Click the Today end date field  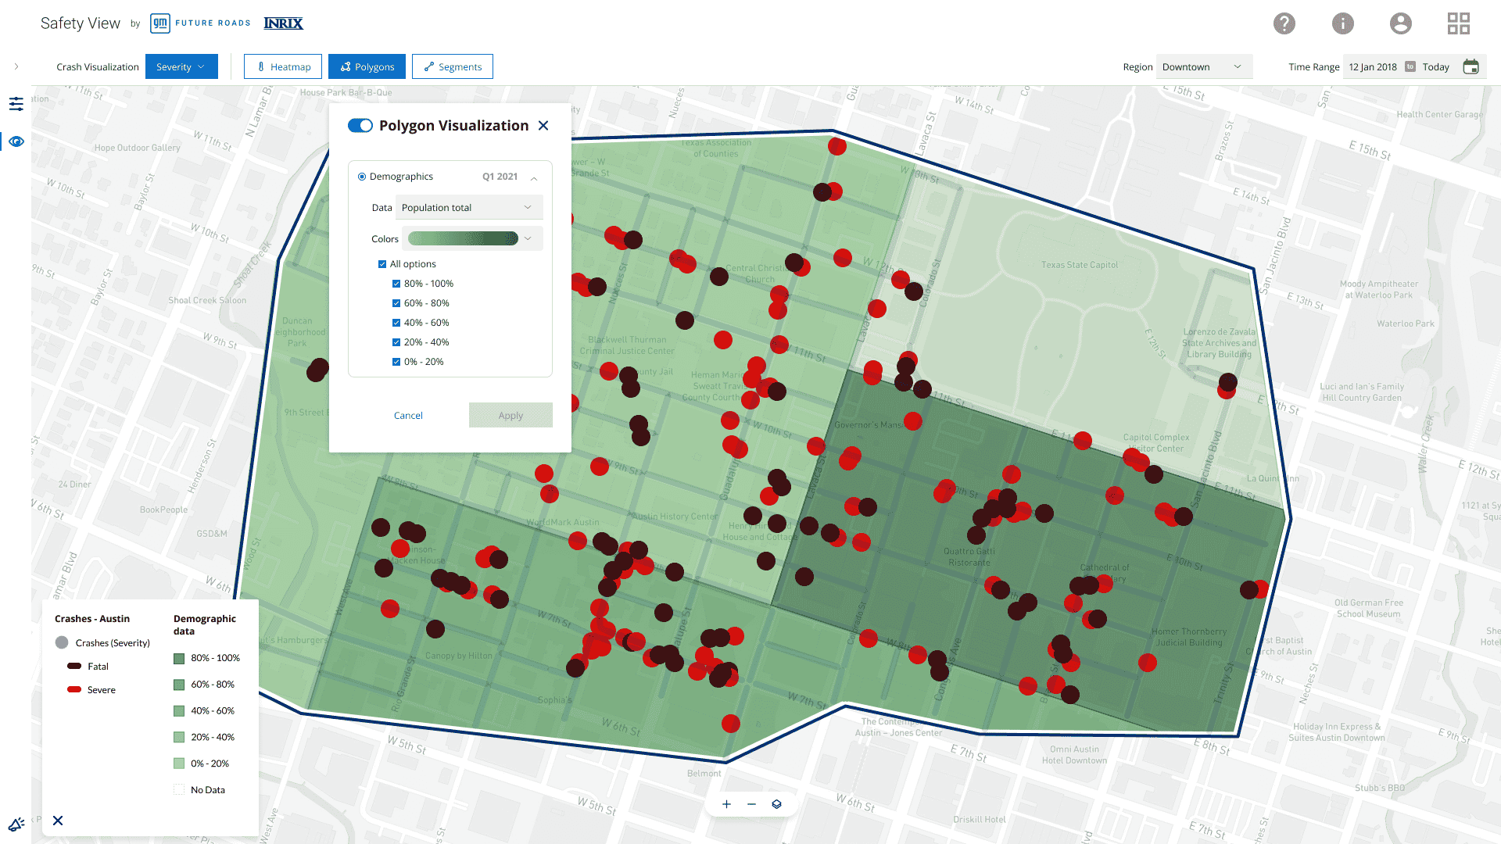click(x=1436, y=66)
